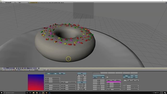Click the MinDist value field
The image size is (167, 94).
tap(82, 86)
